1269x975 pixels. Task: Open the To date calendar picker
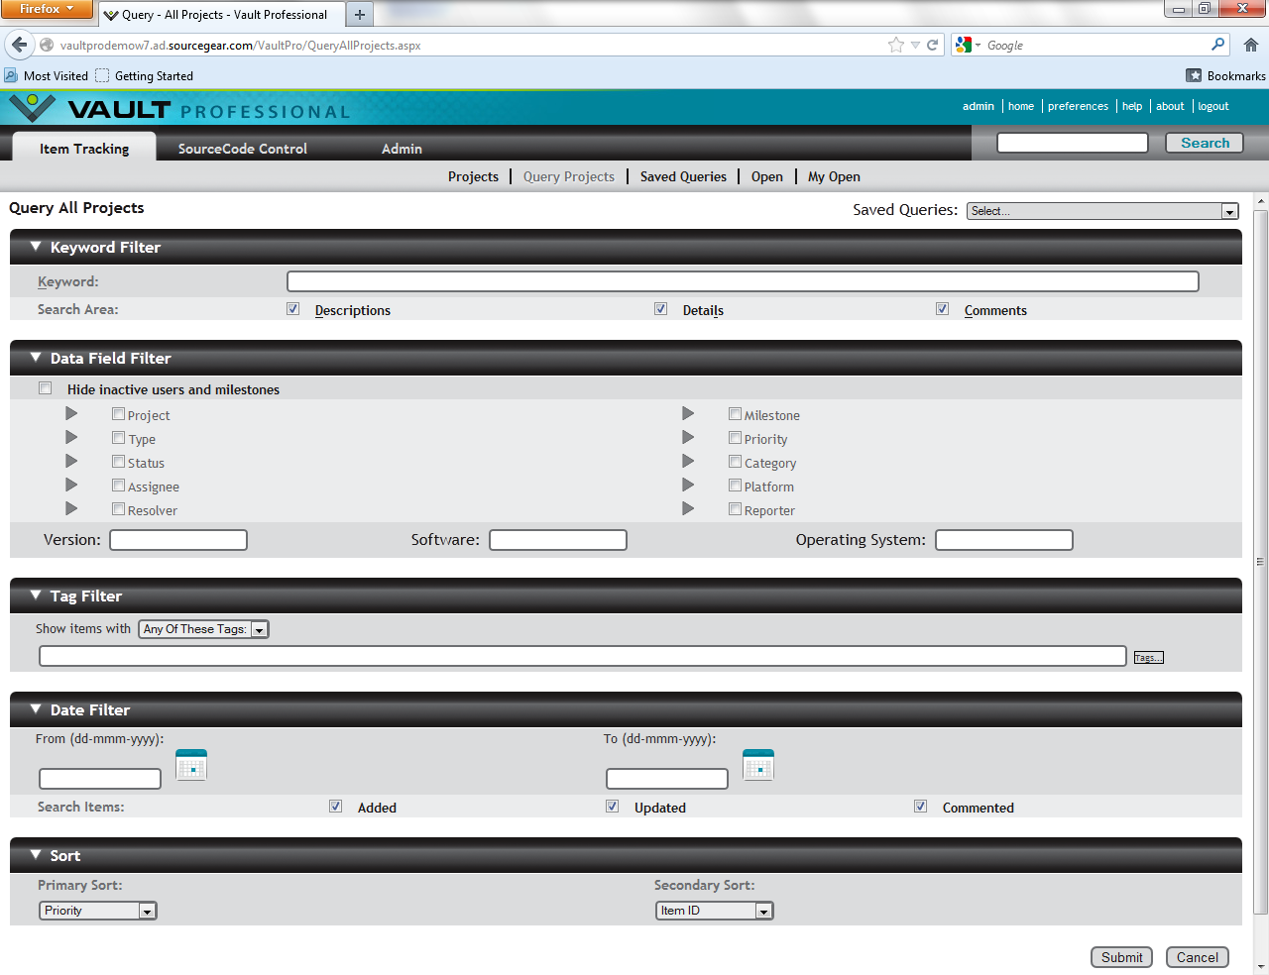[x=758, y=765]
